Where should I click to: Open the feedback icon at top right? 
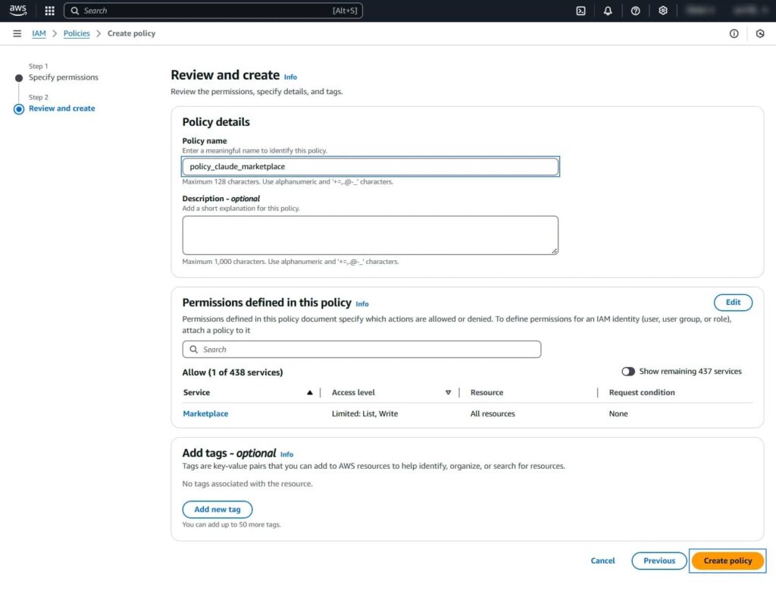(x=762, y=33)
